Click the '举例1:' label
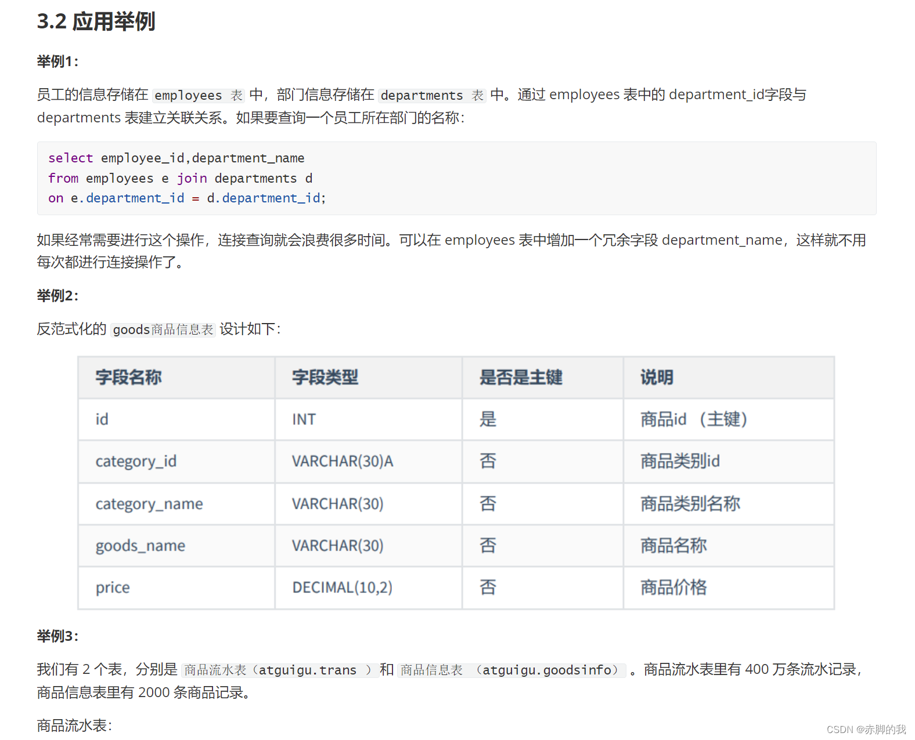 click(x=57, y=61)
